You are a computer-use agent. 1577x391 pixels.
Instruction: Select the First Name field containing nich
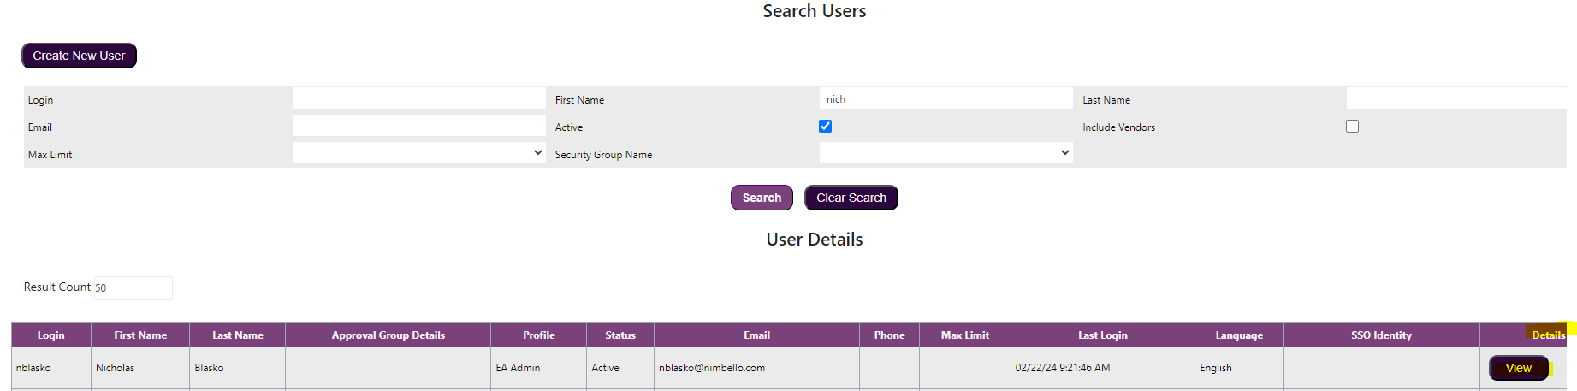(x=946, y=98)
